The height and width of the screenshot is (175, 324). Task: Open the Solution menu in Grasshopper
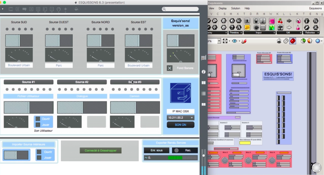pyautogui.click(x=236, y=8)
